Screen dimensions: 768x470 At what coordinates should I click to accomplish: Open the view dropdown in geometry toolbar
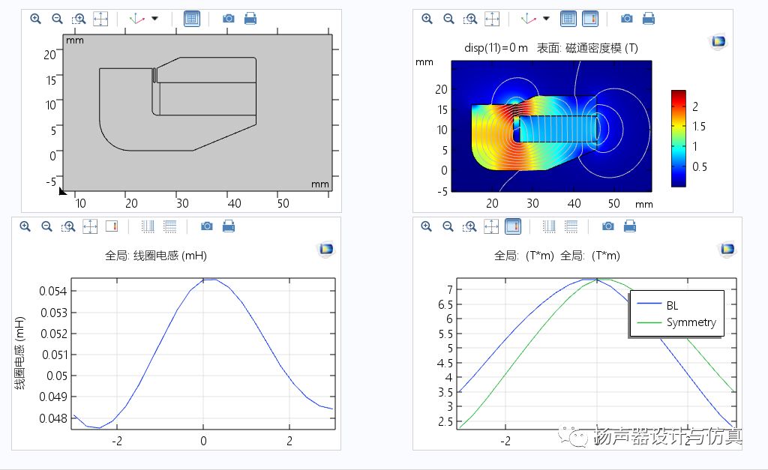point(154,19)
